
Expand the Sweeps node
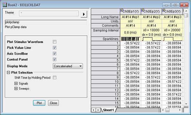pyautogui.click(x=16, y=89)
